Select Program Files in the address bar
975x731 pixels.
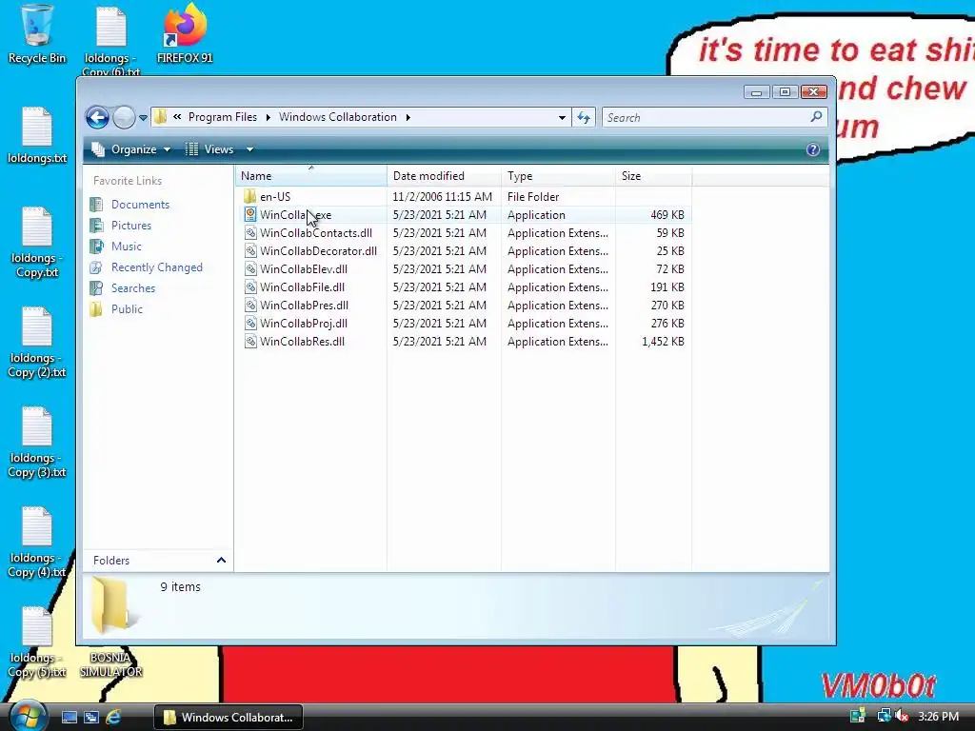click(222, 117)
